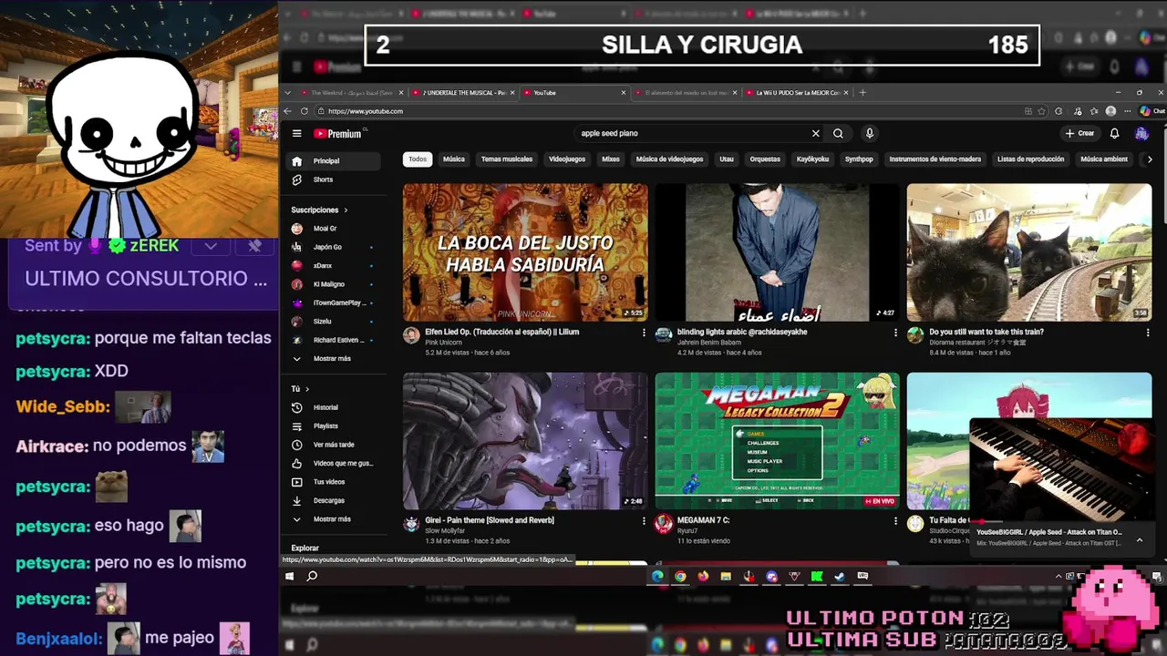Screen dimensions: 1167x656
Task: Open a new browser tab with the plus
Action: [x=862, y=92]
